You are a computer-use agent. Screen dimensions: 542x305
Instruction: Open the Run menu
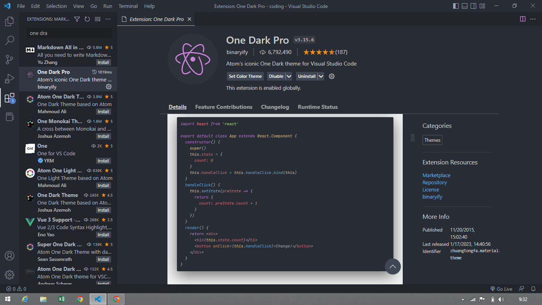point(108,6)
